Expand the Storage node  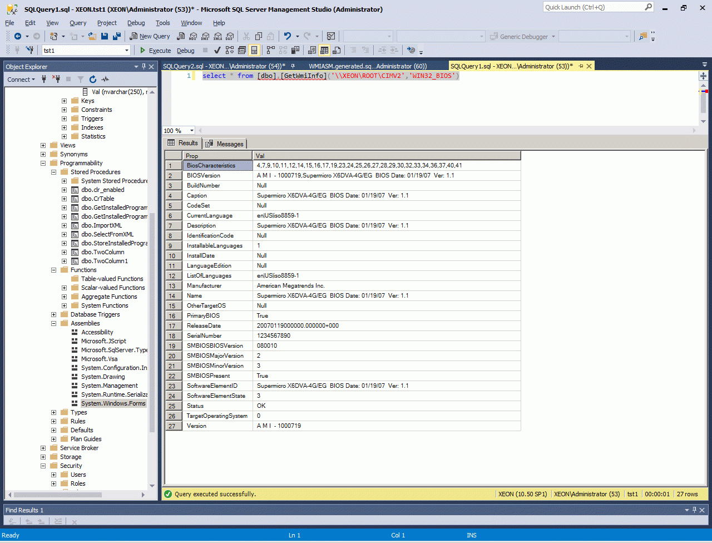coord(43,457)
